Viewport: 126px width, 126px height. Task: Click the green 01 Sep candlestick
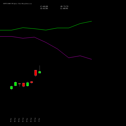point(11,88)
